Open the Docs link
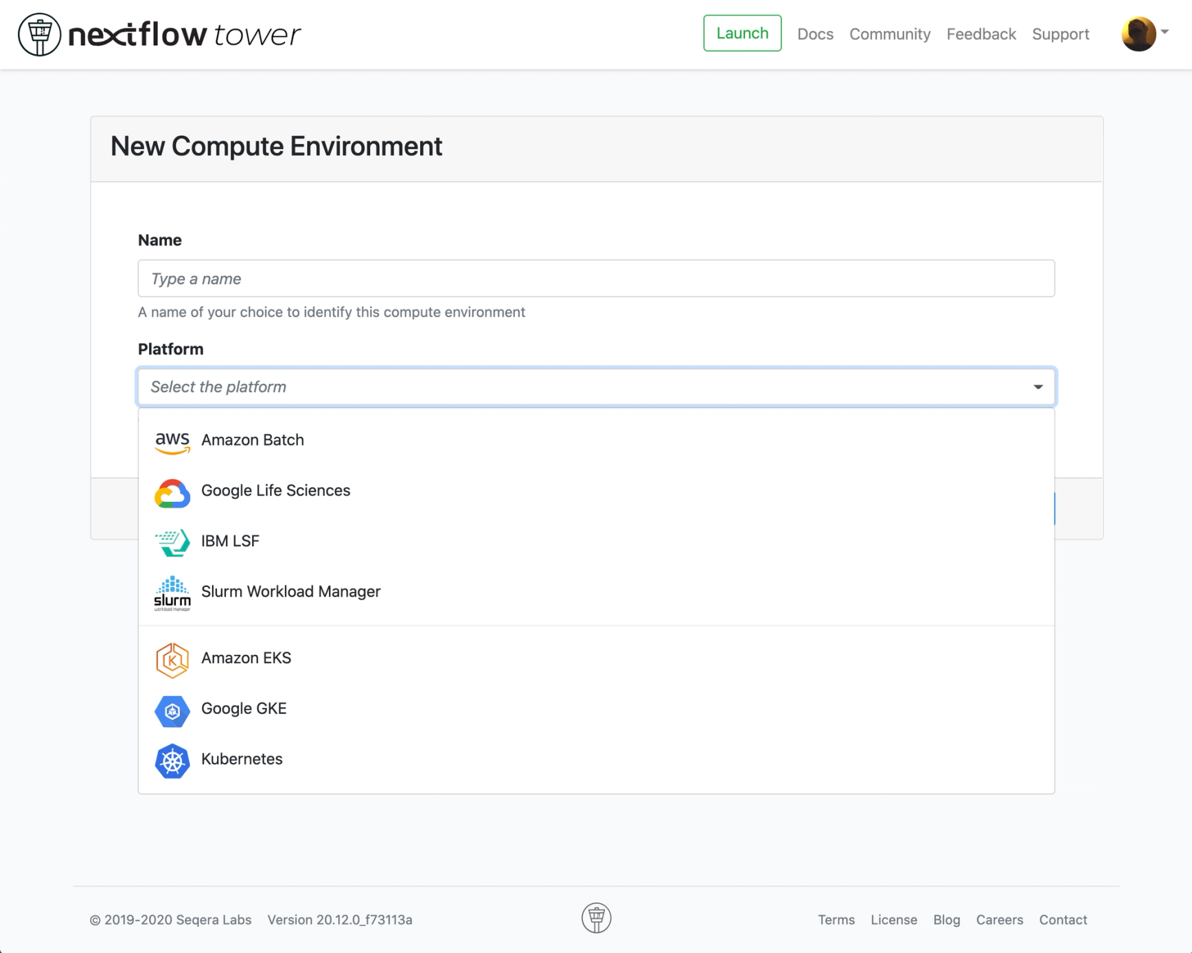Screen dimensions: 1192x953 click(815, 34)
